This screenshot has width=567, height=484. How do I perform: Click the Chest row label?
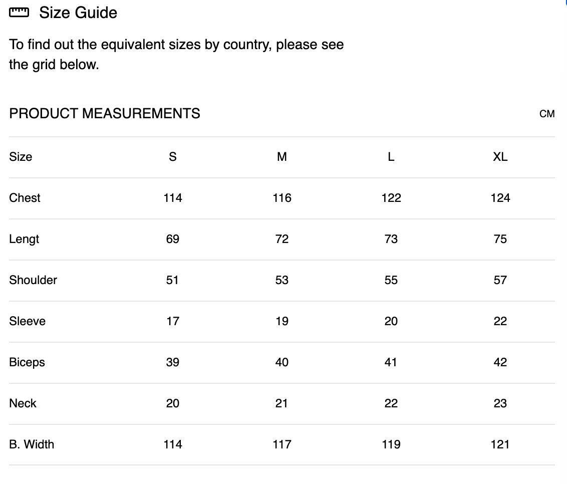[25, 198]
